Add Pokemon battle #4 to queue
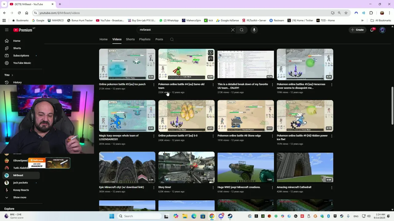394x221 pixels. point(211,59)
